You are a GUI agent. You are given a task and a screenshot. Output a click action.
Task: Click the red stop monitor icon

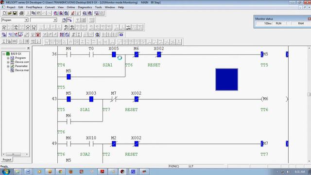point(38,35)
